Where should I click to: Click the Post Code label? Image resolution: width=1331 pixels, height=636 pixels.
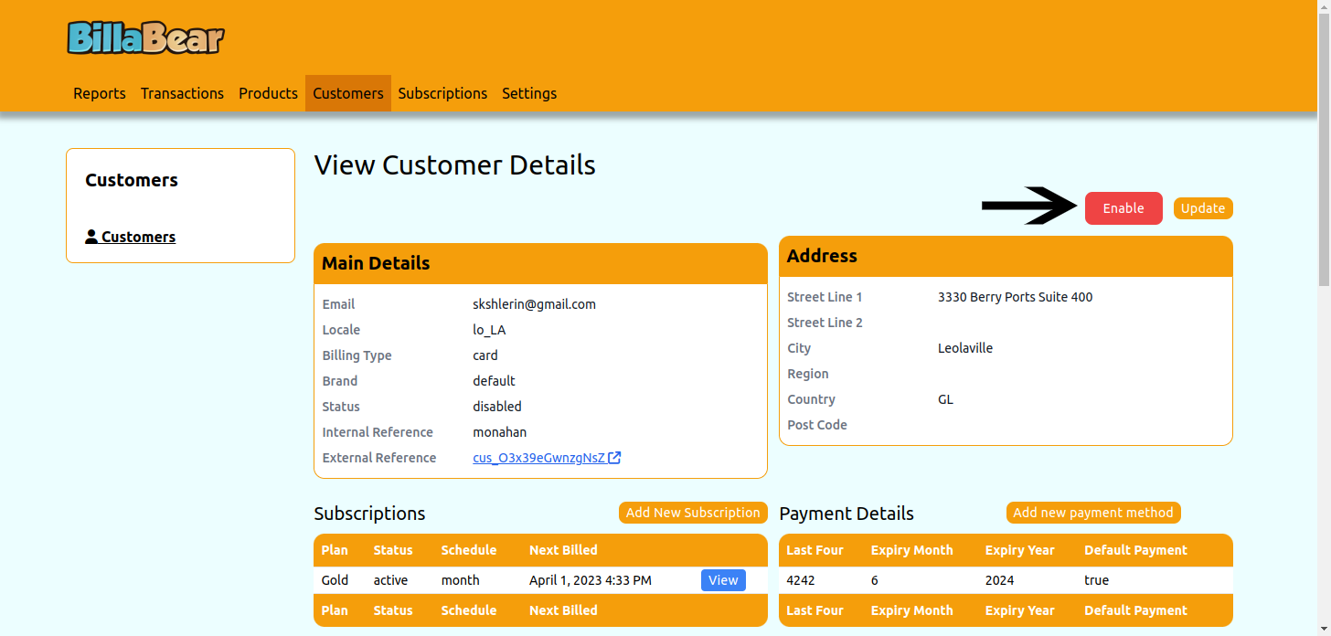pos(817,425)
